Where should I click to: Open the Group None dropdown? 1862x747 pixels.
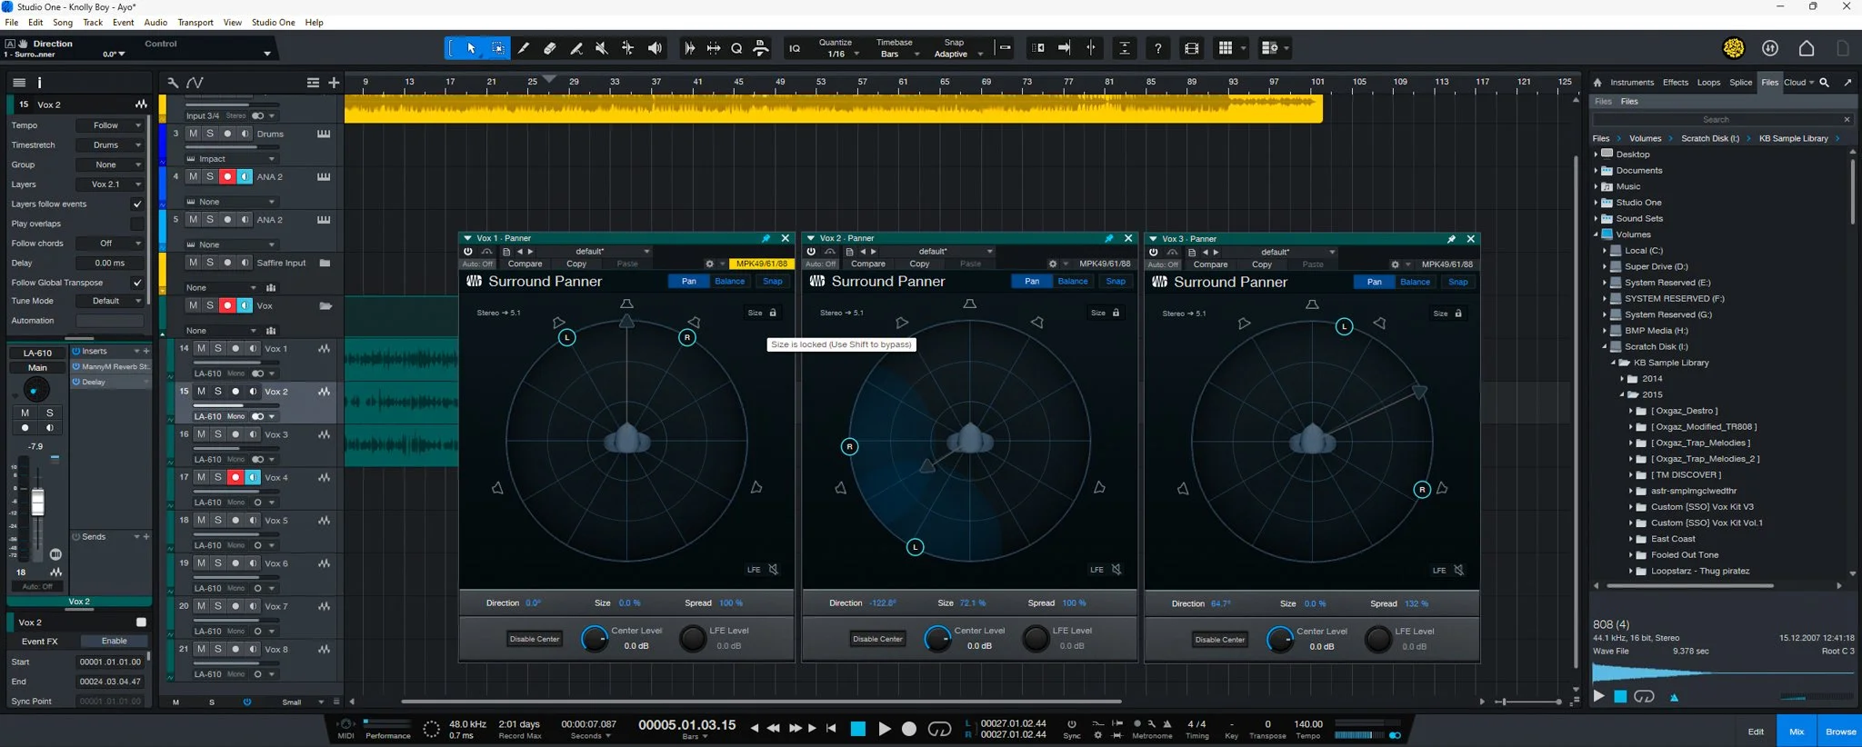coord(109,164)
